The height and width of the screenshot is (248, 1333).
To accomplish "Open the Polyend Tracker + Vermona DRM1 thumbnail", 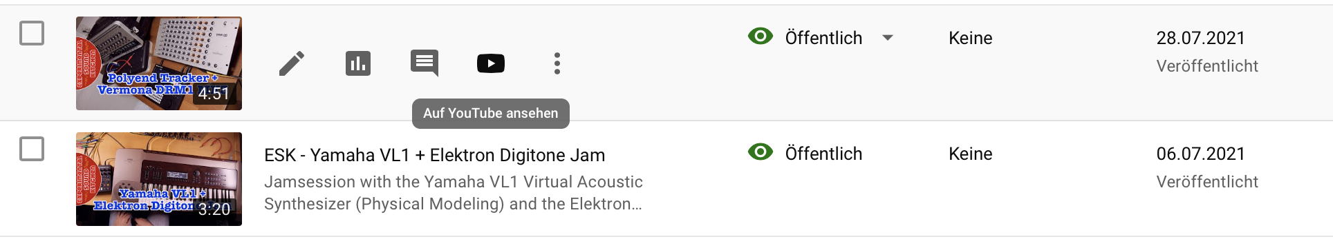I will (159, 63).
